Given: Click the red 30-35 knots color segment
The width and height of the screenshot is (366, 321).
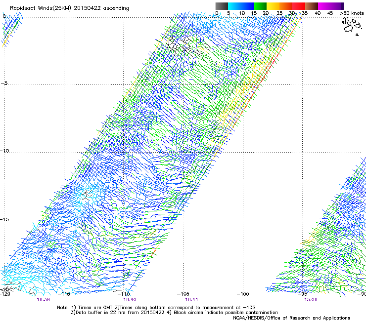Looking at the screenshot, I should click(299, 6).
